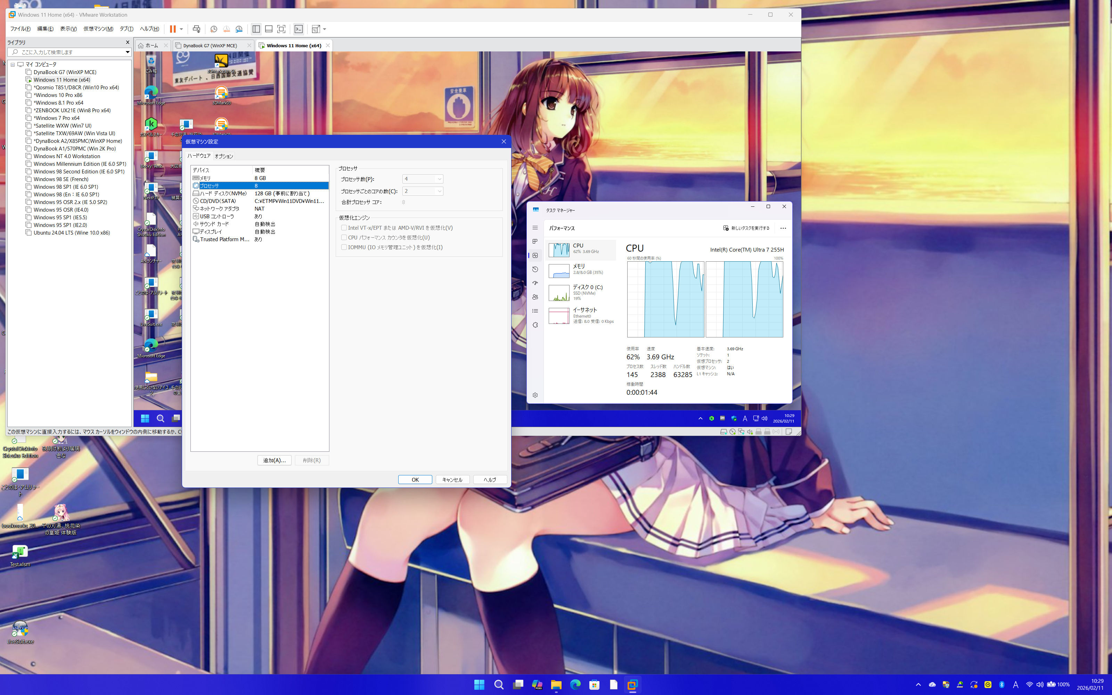Viewport: 1112px width, 695px height.
Task: Click the orange pause VM icon
Action: point(173,29)
